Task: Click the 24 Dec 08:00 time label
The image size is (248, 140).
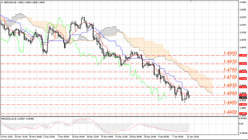Action: [136, 136]
